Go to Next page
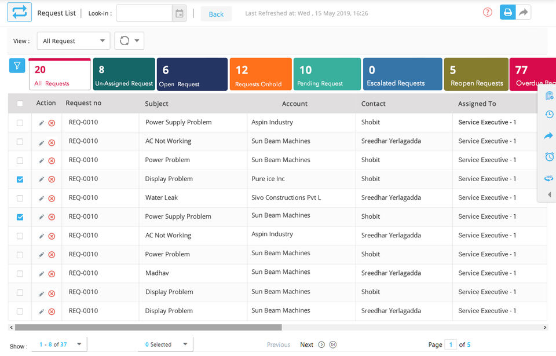Screen dimensions: 556x356 306,344
